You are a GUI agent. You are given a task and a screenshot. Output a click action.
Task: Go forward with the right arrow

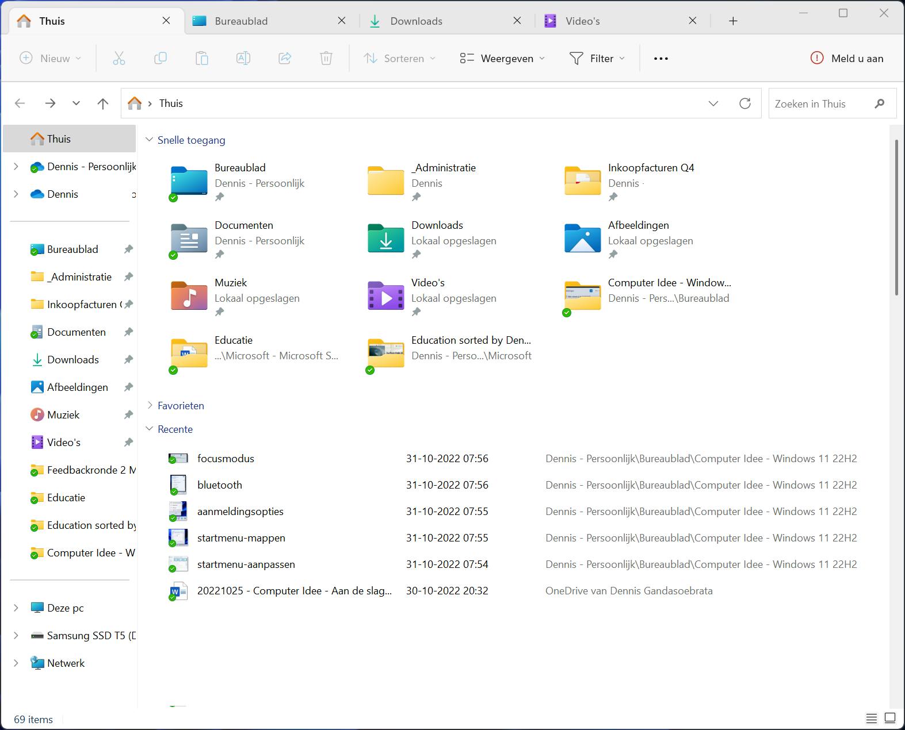[x=50, y=103]
